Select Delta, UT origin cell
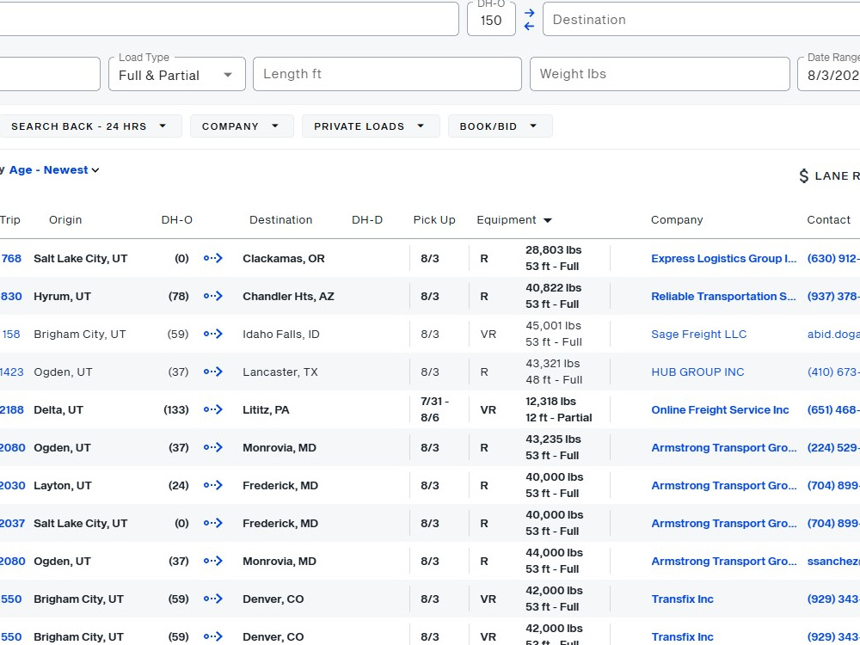This screenshot has width=860, height=645. 58,409
